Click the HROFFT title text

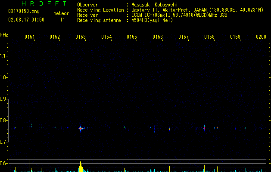tap(44, 3)
